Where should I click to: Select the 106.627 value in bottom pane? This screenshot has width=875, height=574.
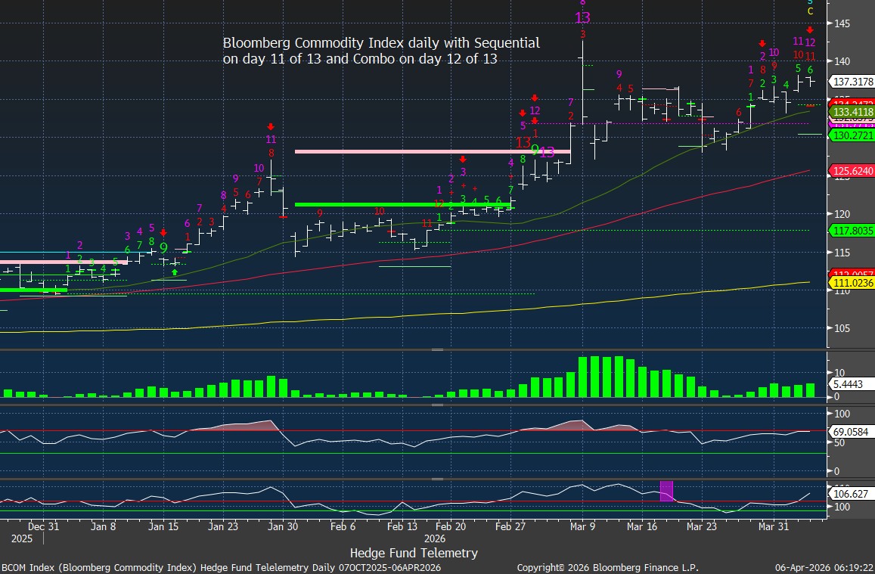click(852, 494)
